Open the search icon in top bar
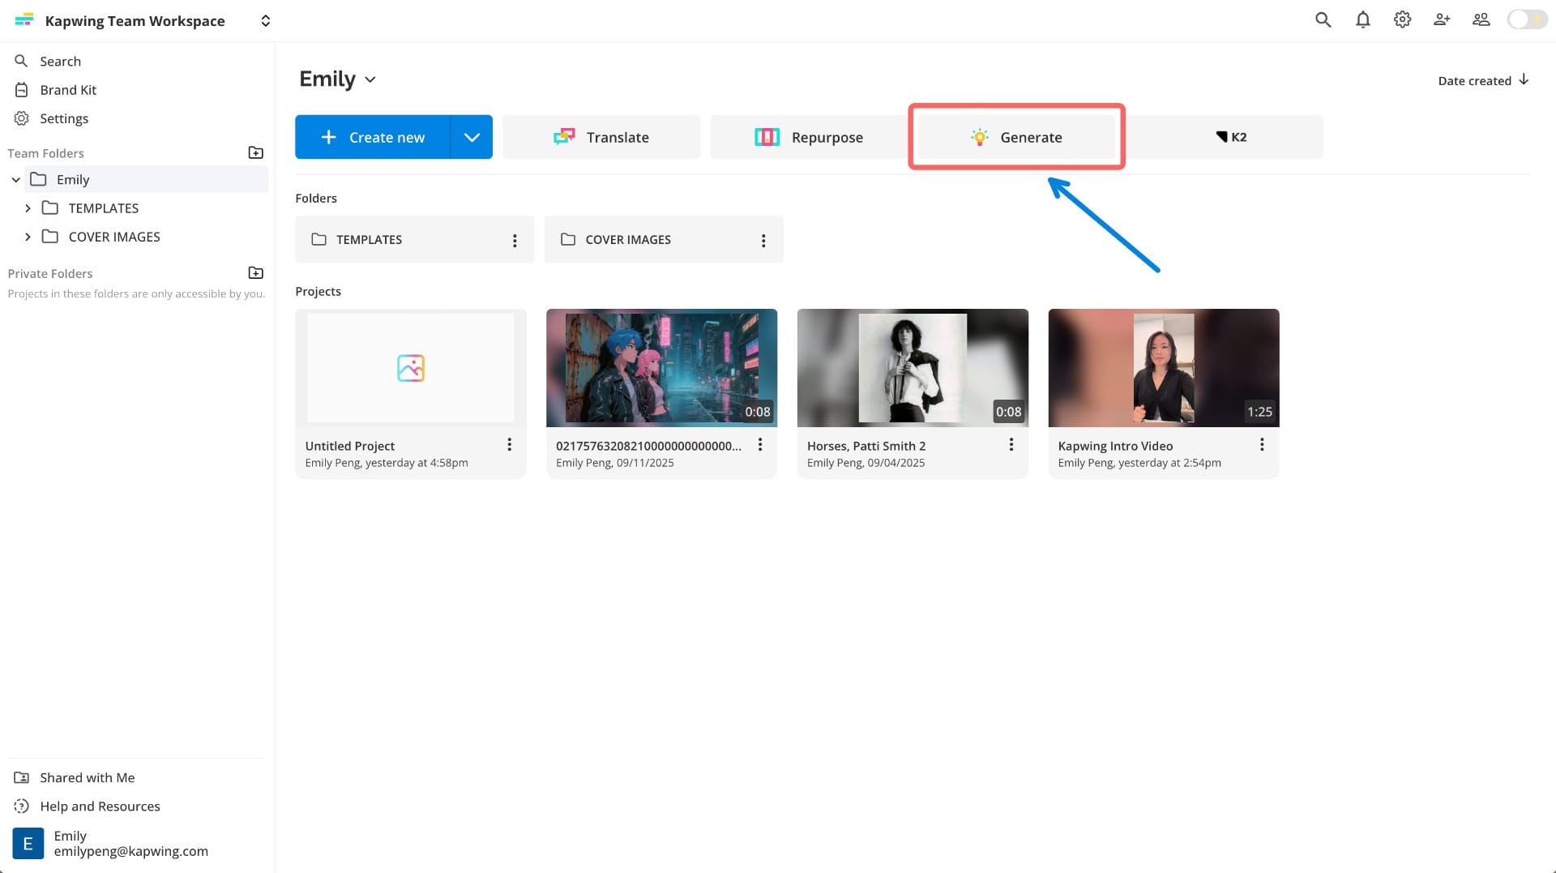The width and height of the screenshot is (1556, 873). click(1323, 19)
